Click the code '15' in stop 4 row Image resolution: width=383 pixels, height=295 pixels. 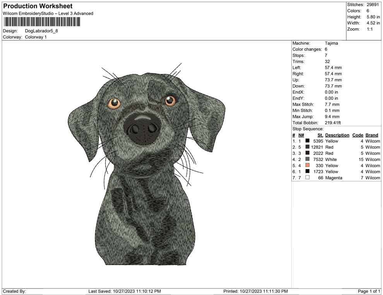point(361,160)
